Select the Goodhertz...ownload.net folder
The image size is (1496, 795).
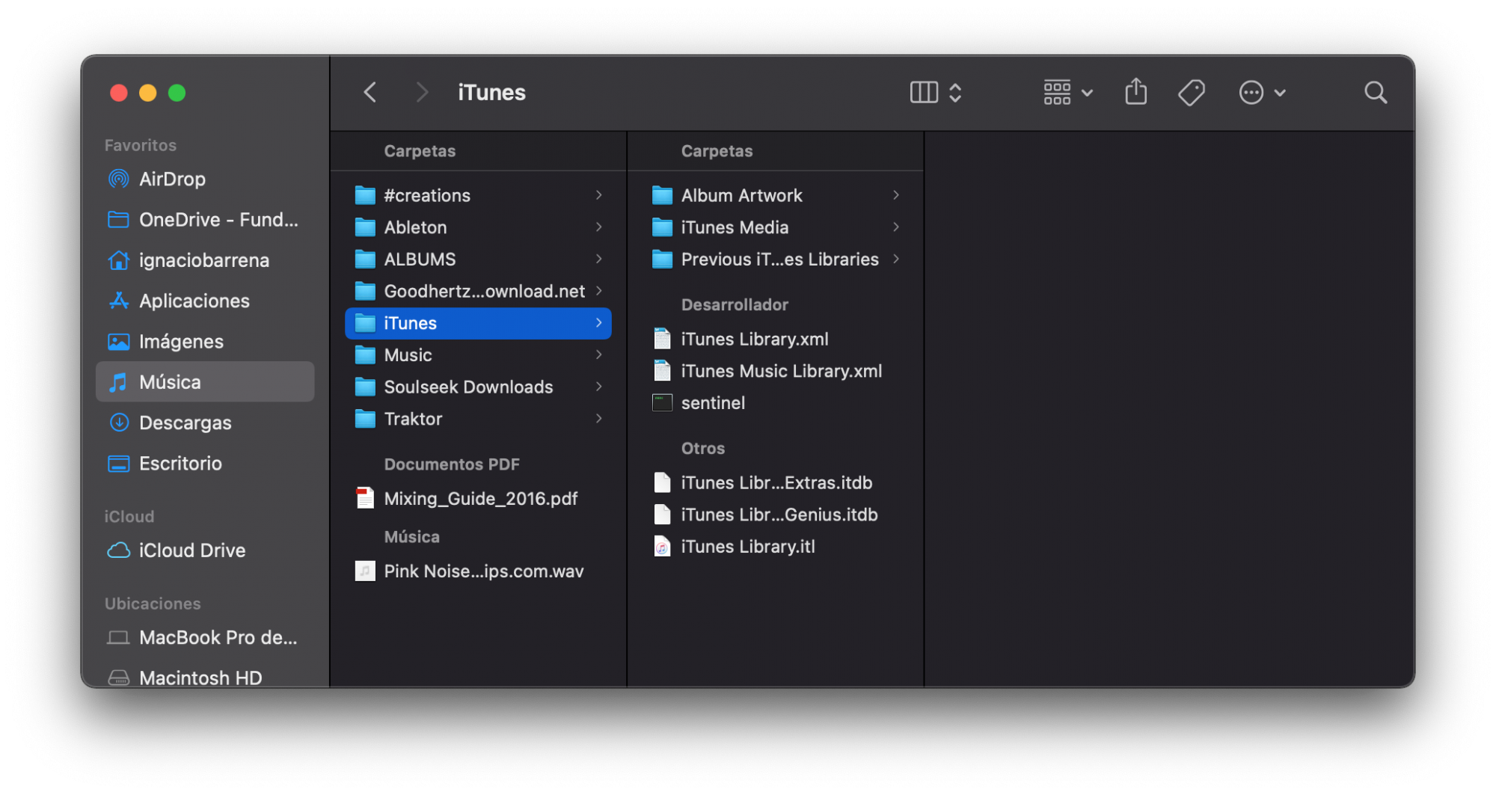tap(478, 292)
